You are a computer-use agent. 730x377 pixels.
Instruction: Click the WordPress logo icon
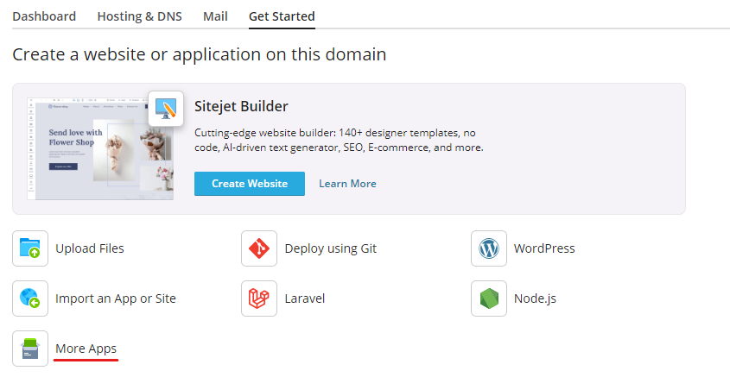489,248
